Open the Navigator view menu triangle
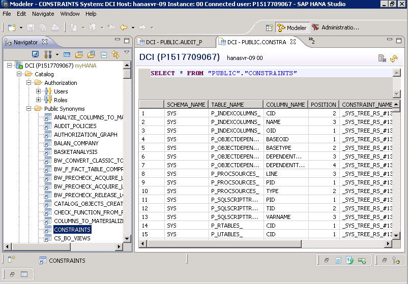This screenshot has width=408, height=284. [127, 52]
